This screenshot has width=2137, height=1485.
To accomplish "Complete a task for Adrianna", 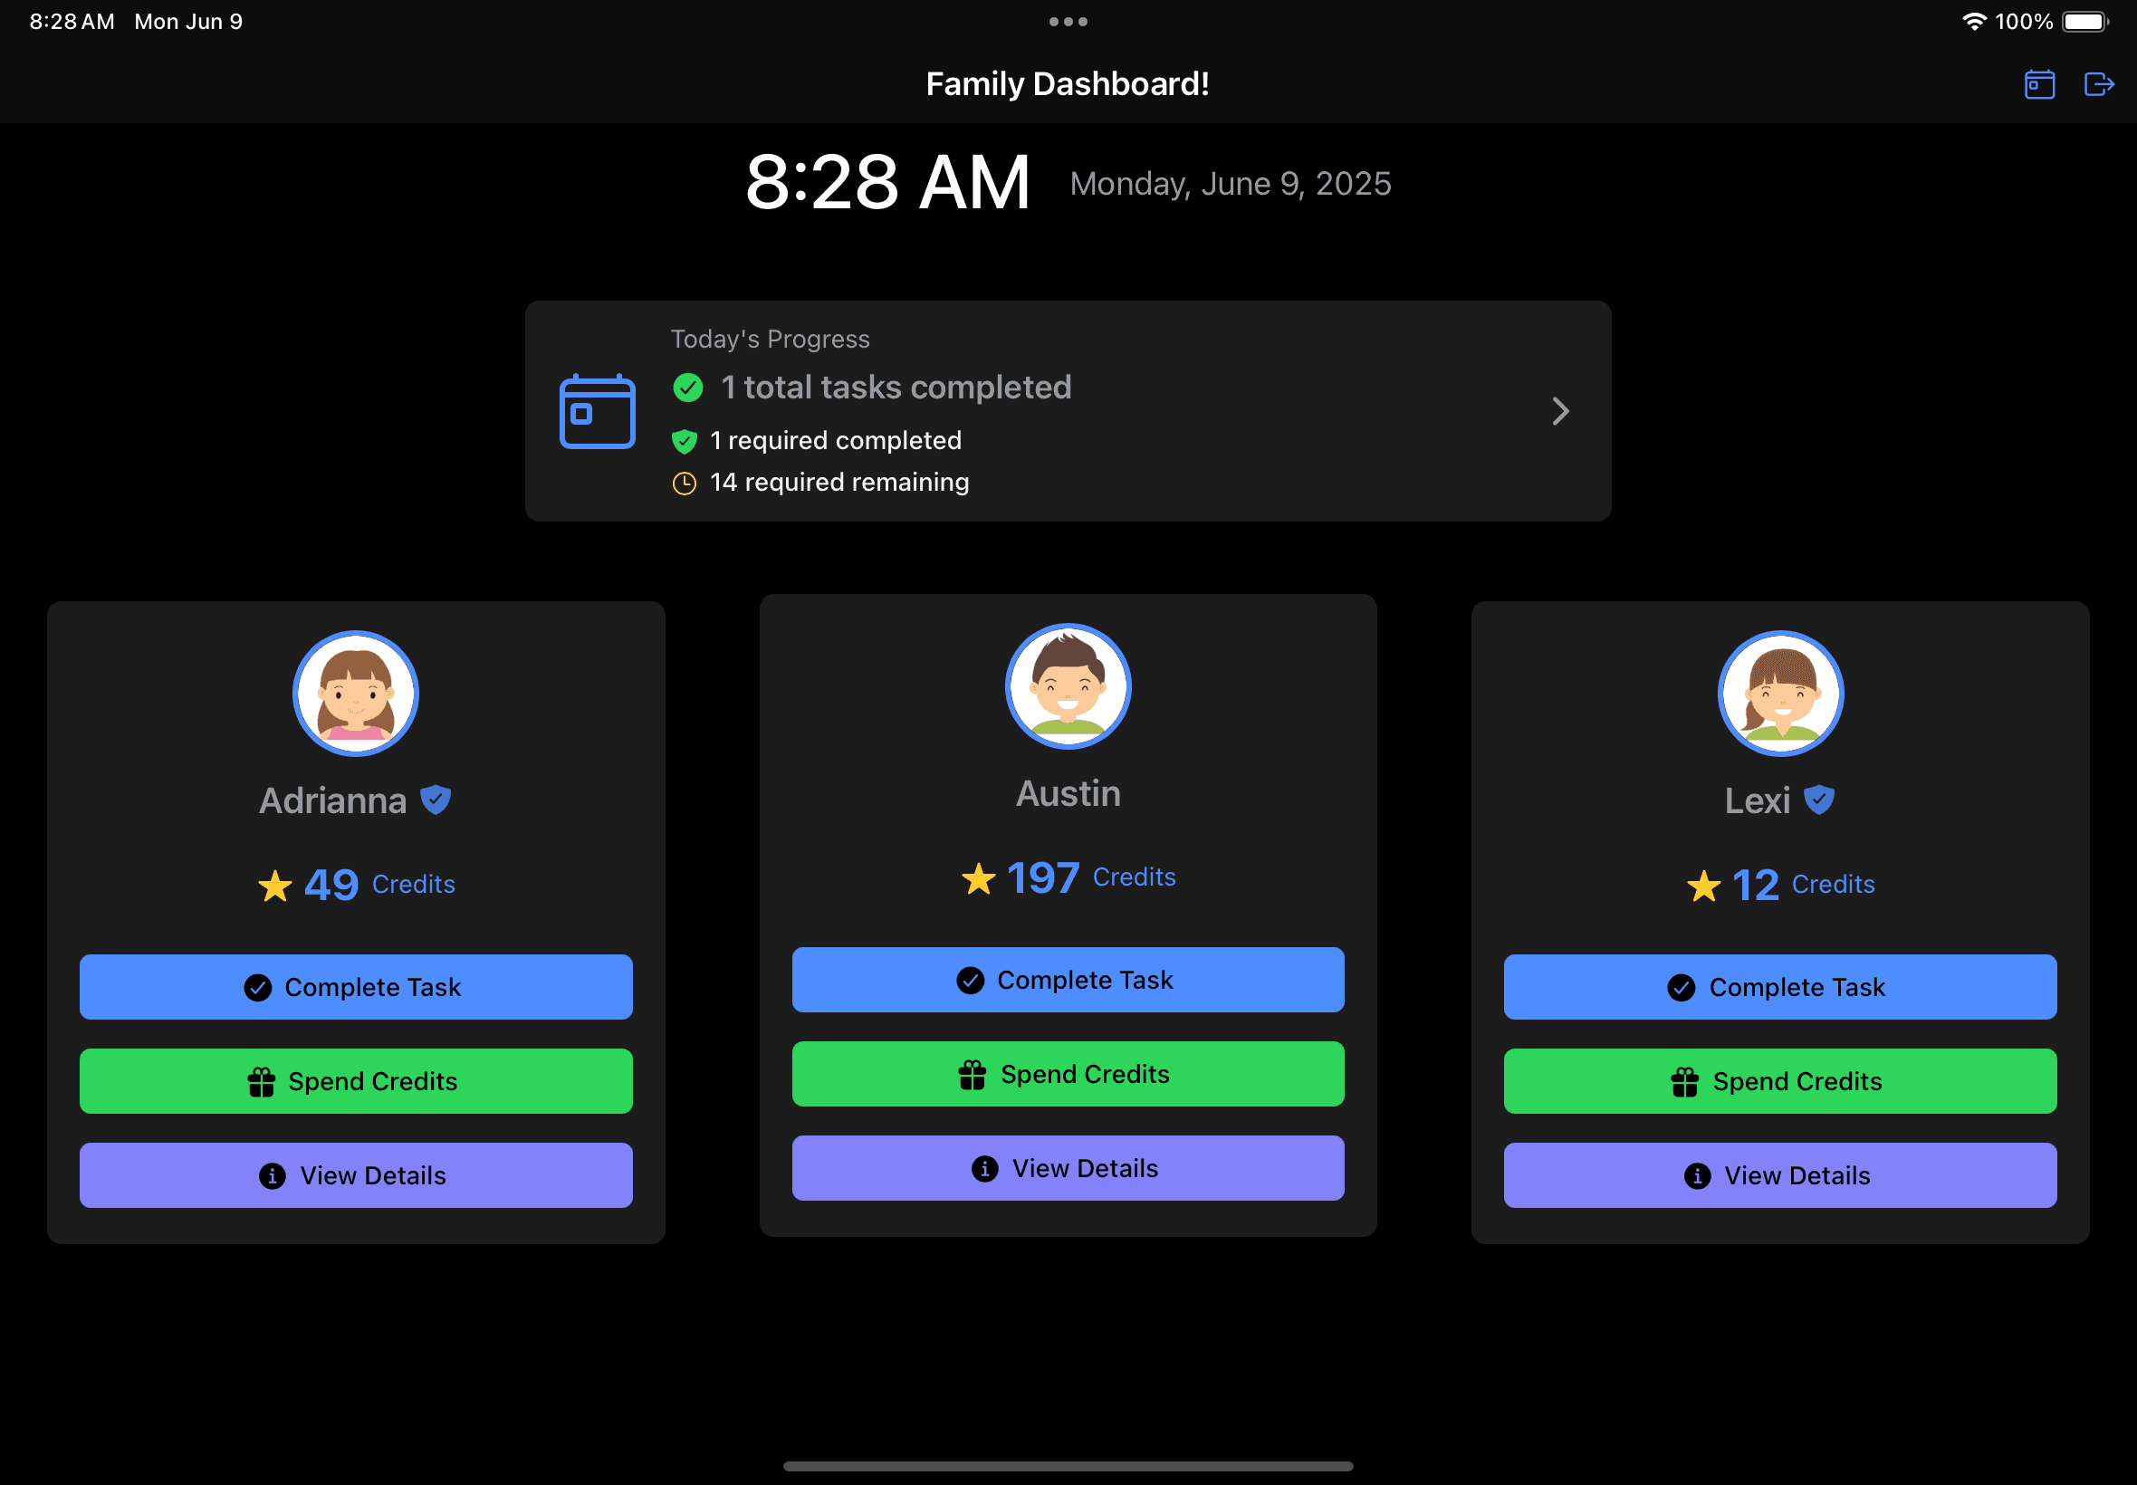I will click(355, 987).
